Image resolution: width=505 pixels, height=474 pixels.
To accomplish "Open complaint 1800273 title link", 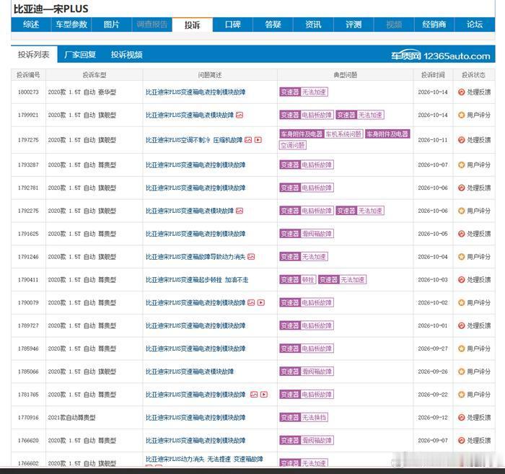I will (196, 92).
